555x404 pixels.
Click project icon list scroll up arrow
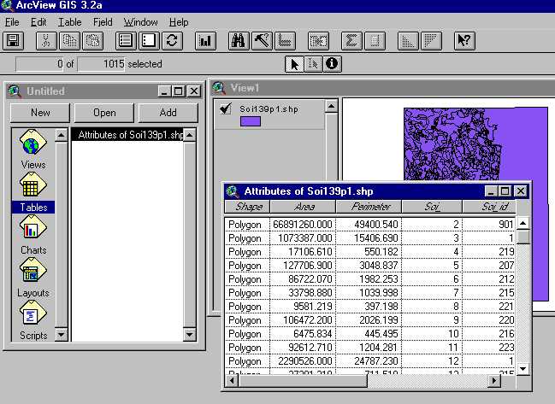[x=61, y=135]
